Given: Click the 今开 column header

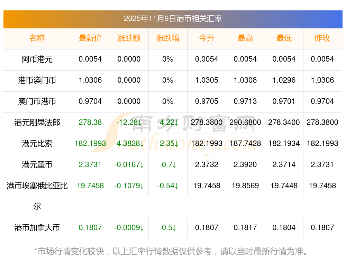Looking at the screenshot, I should 207,38.
